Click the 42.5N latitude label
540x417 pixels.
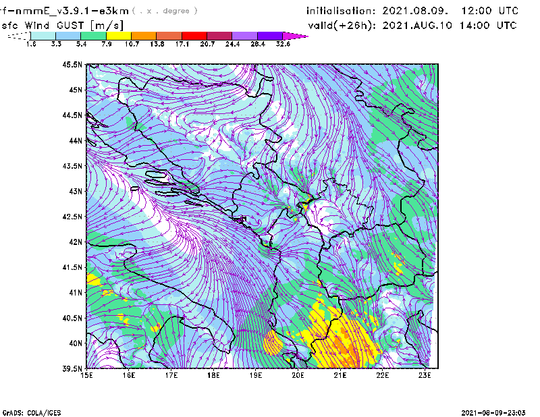[72, 217]
